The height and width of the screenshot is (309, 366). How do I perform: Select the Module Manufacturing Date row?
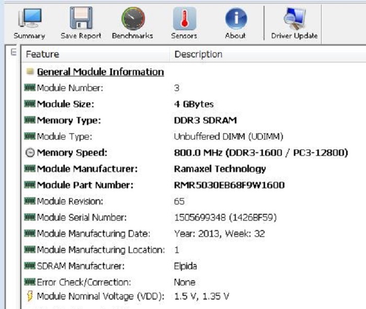pos(93,234)
